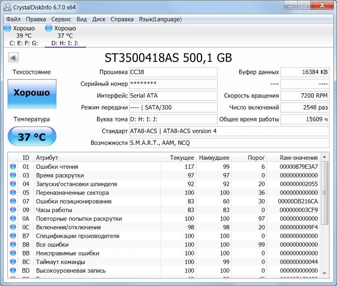Click the Наихудшее column header
This screenshot has width=337, height=286.
214,158
